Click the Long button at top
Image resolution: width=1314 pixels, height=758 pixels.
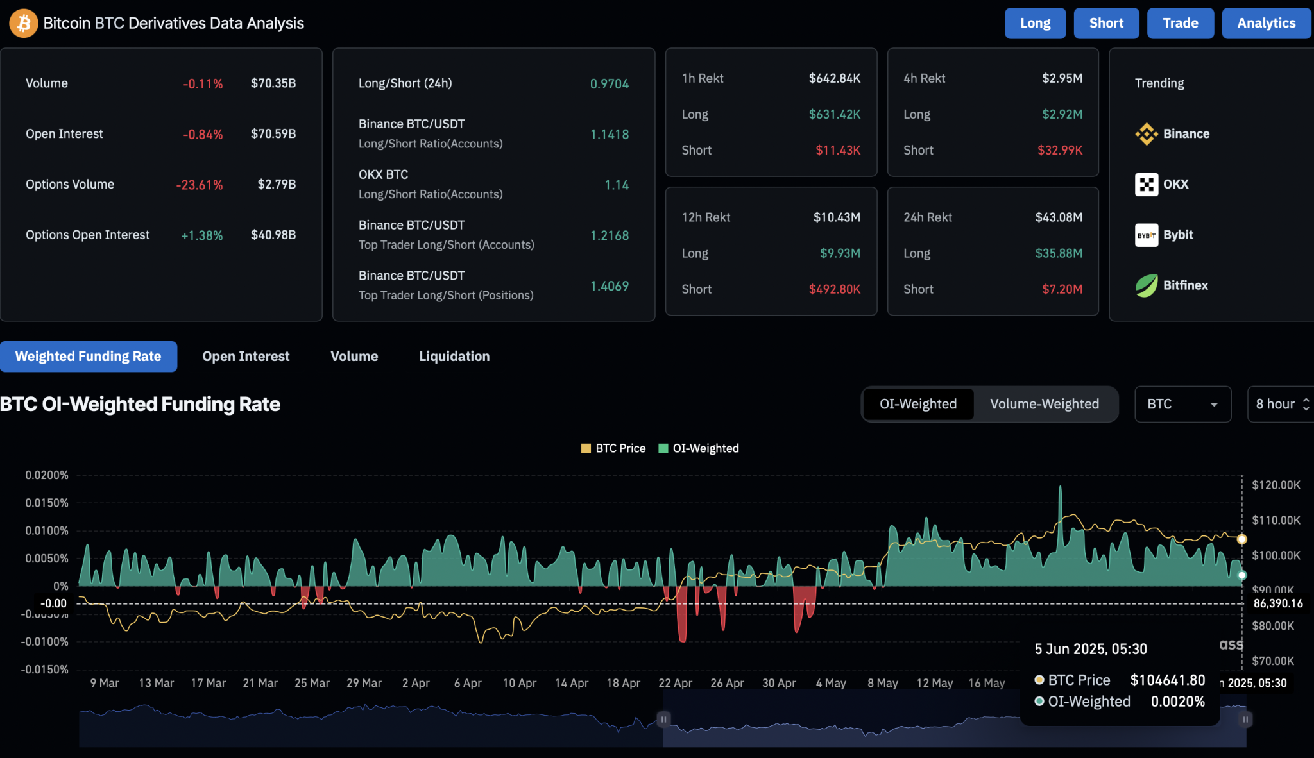[1035, 24]
